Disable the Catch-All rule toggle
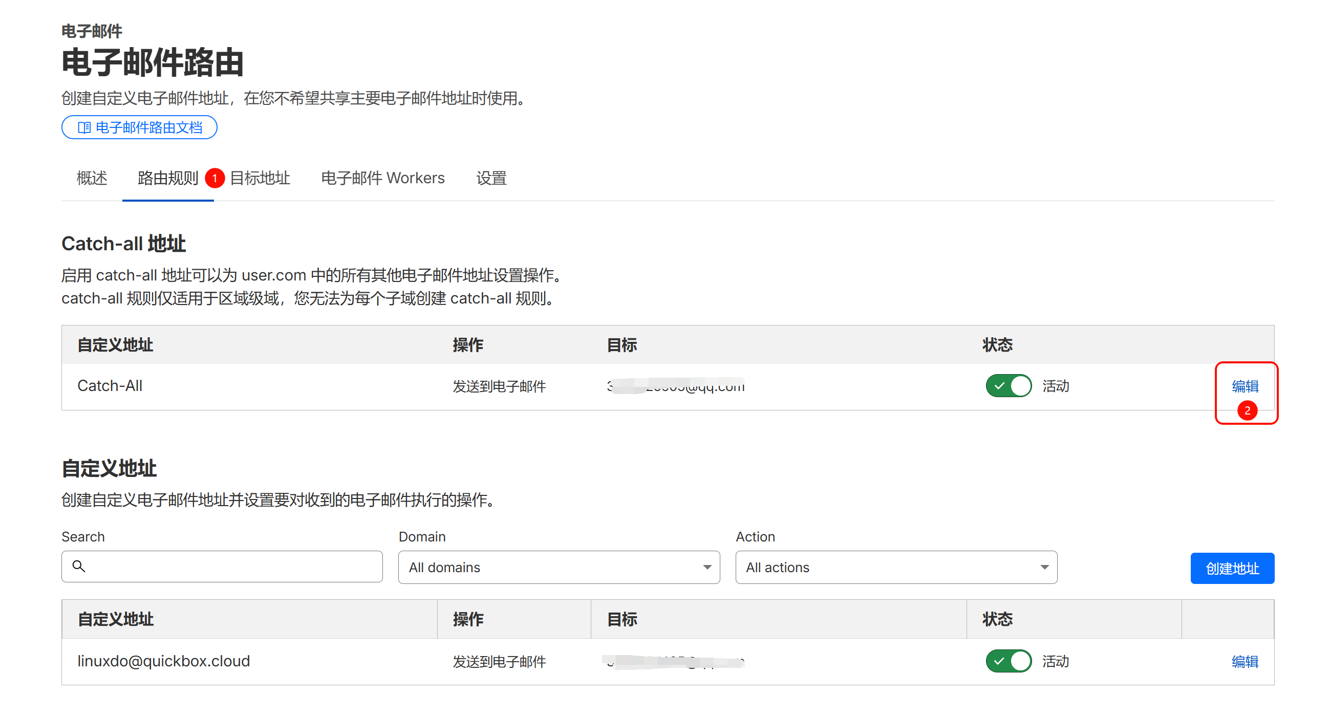 [1009, 386]
